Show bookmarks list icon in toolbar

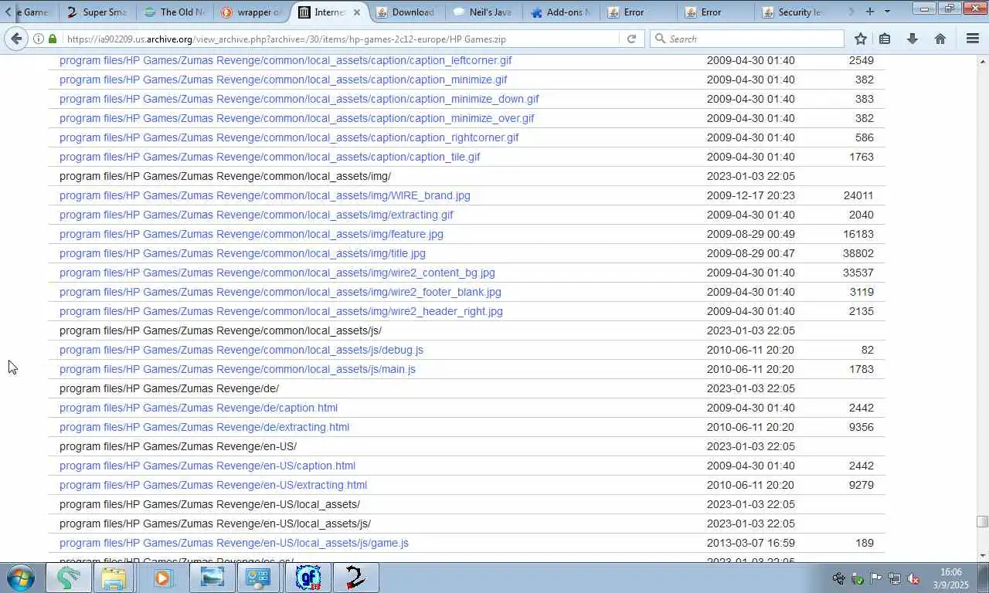click(885, 39)
